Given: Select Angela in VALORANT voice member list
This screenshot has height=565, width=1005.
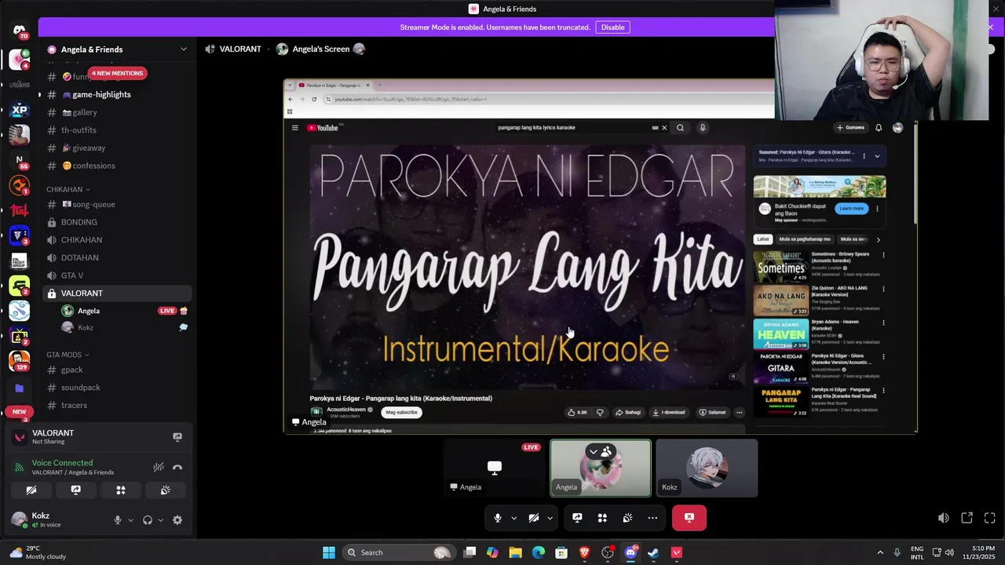Looking at the screenshot, I should coord(124,311).
